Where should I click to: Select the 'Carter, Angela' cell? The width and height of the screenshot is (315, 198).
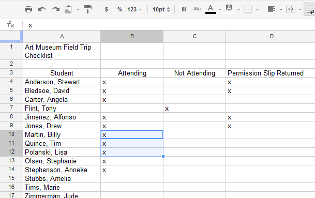[62, 99]
